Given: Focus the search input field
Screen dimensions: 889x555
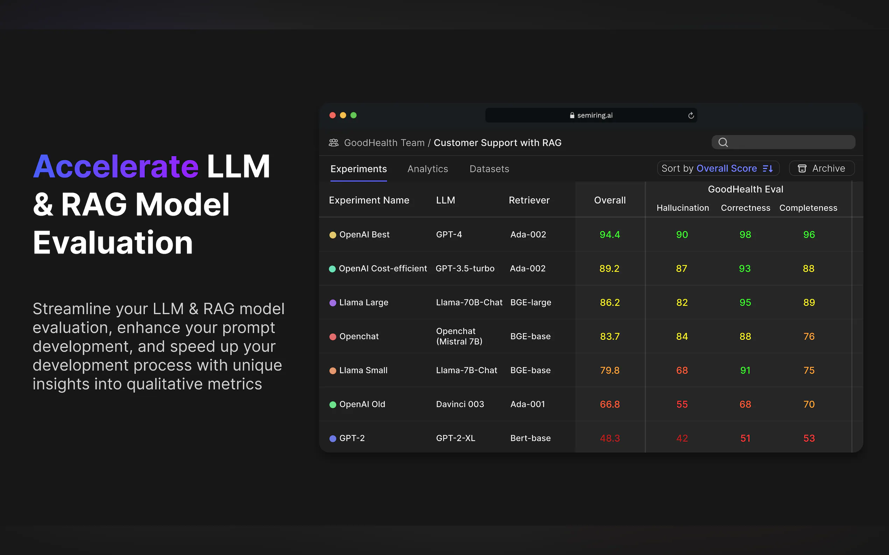Looking at the screenshot, I should (790, 143).
